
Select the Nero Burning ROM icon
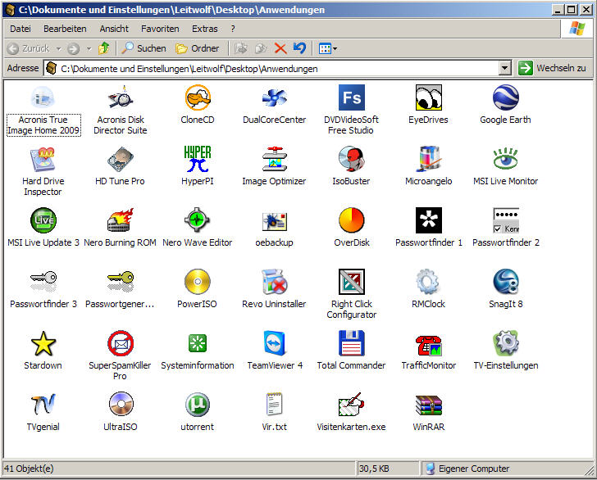point(120,221)
